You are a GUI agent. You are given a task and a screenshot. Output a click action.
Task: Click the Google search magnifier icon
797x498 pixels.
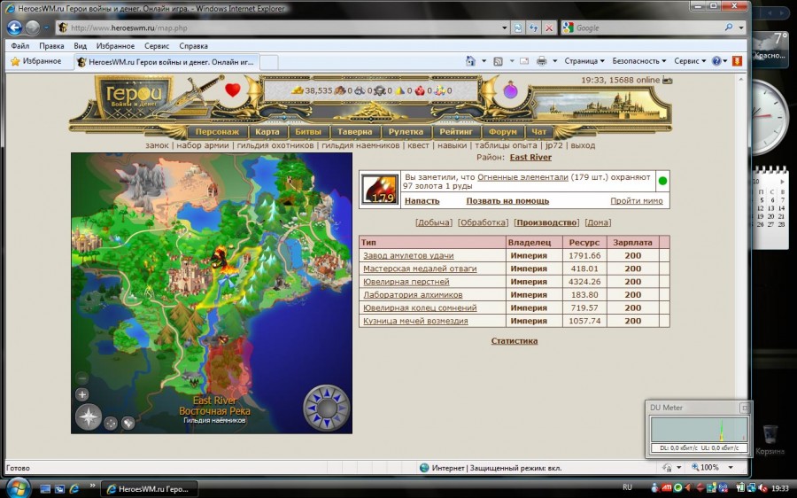(x=729, y=27)
